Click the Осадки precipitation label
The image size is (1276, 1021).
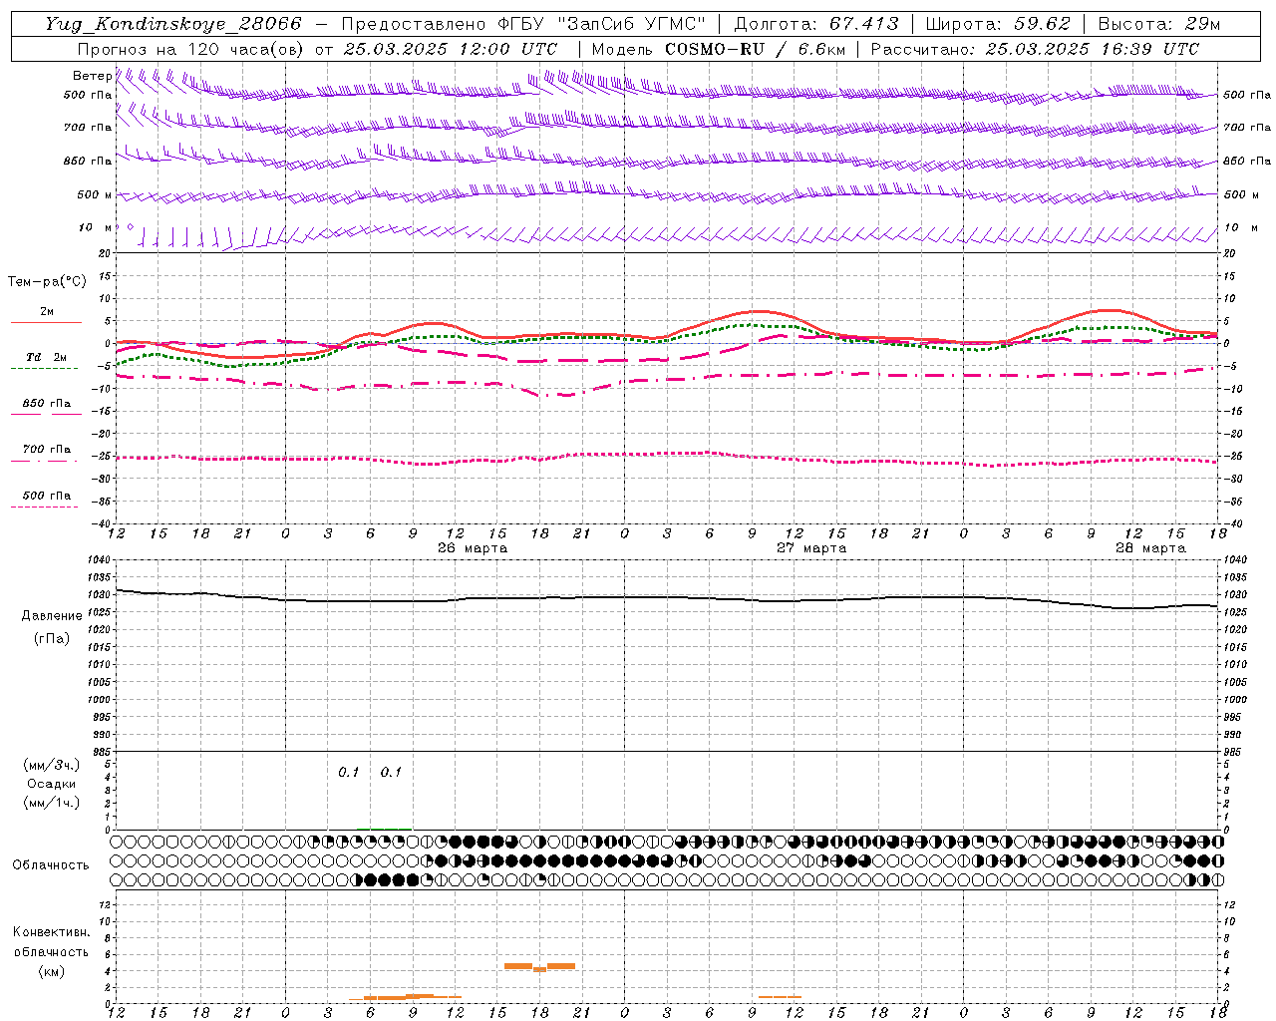(x=51, y=784)
